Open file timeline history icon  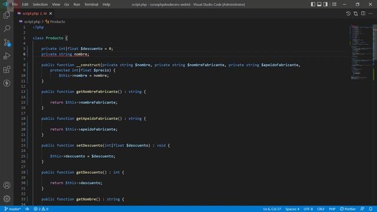click(x=348, y=14)
